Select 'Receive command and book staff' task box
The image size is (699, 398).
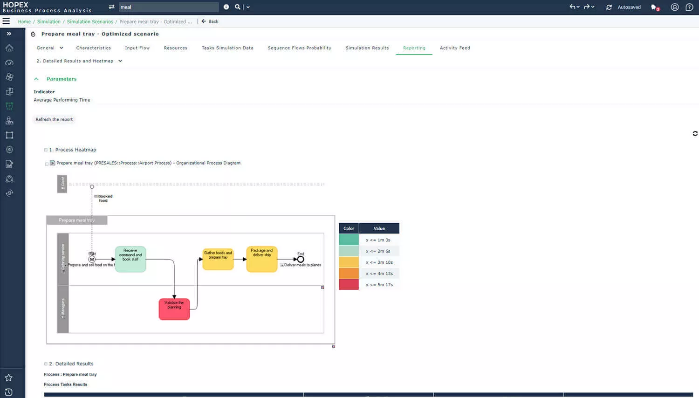pos(130,259)
